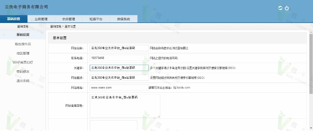Click 退出系统 in sidebar
The width and height of the screenshot is (313, 131).
tap(23, 81)
